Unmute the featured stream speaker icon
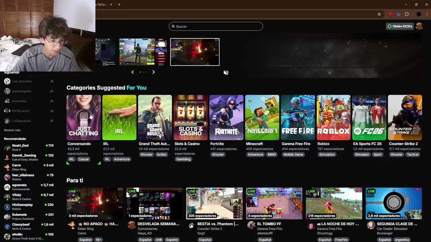431x242 pixels. (226, 73)
